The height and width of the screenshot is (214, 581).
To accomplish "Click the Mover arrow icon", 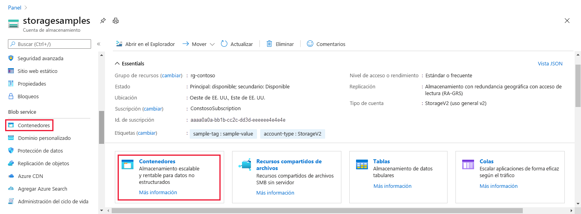I will (186, 44).
